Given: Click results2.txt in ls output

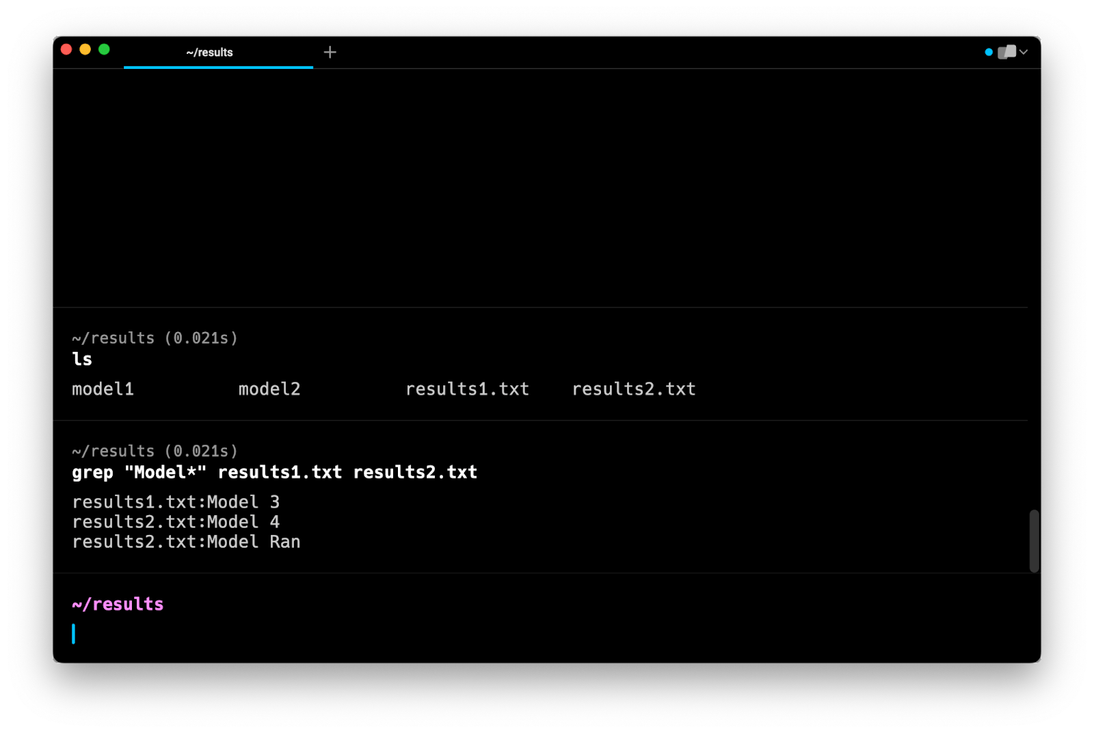Looking at the screenshot, I should click(633, 389).
